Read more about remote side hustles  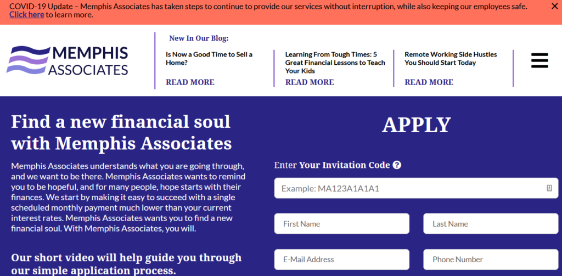429,82
